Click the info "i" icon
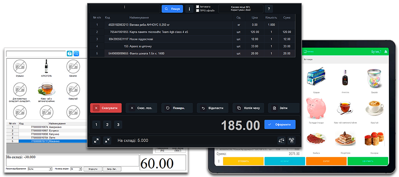Image resolution: width=399 pixels, height=177 pixels. 189,9
